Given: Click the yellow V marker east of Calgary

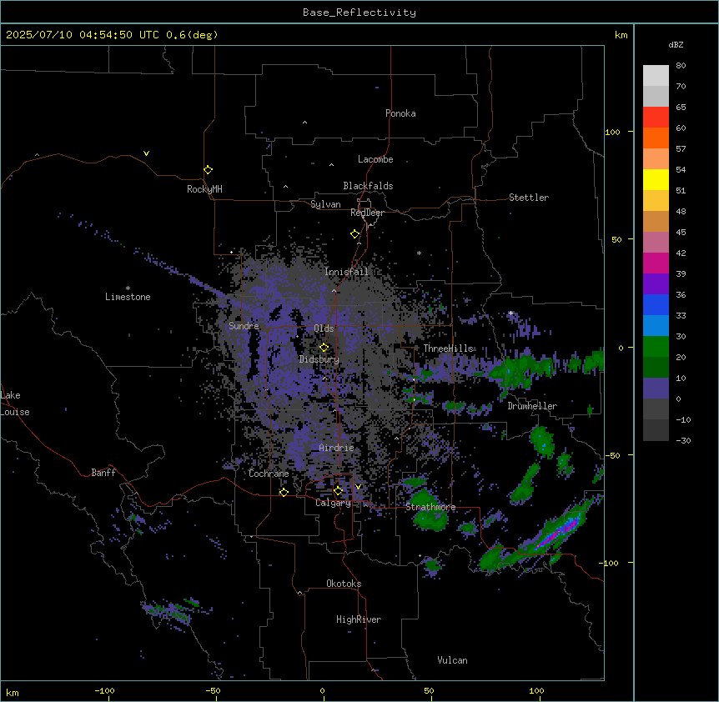Looking at the screenshot, I should click(x=358, y=487).
